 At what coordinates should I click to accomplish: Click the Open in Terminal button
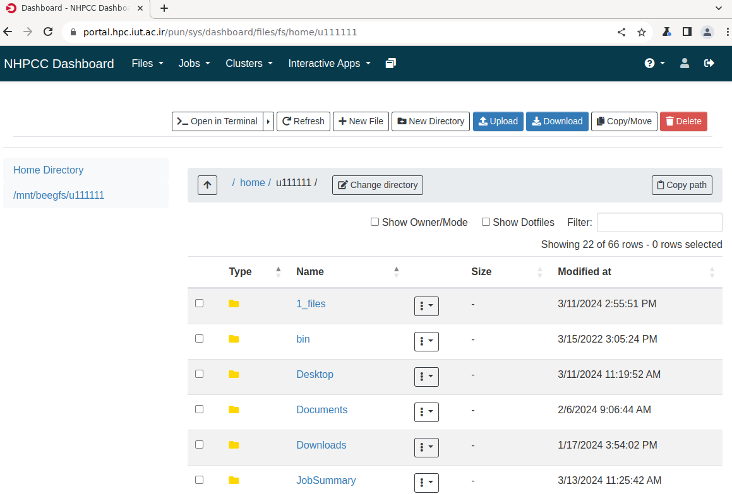(217, 121)
